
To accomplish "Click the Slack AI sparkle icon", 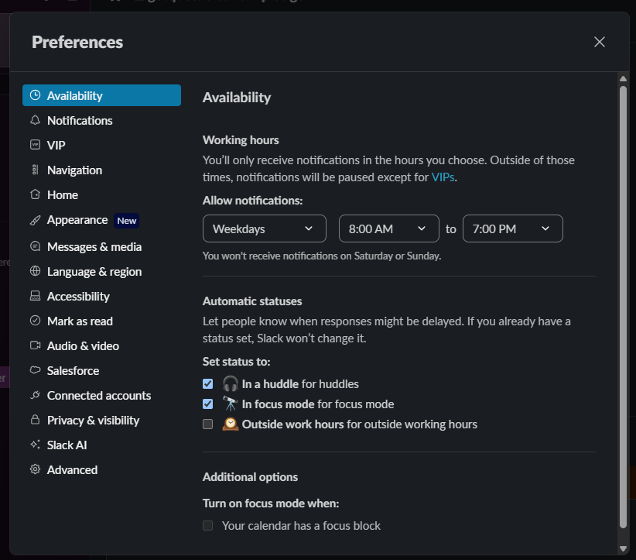I will [36, 445].
